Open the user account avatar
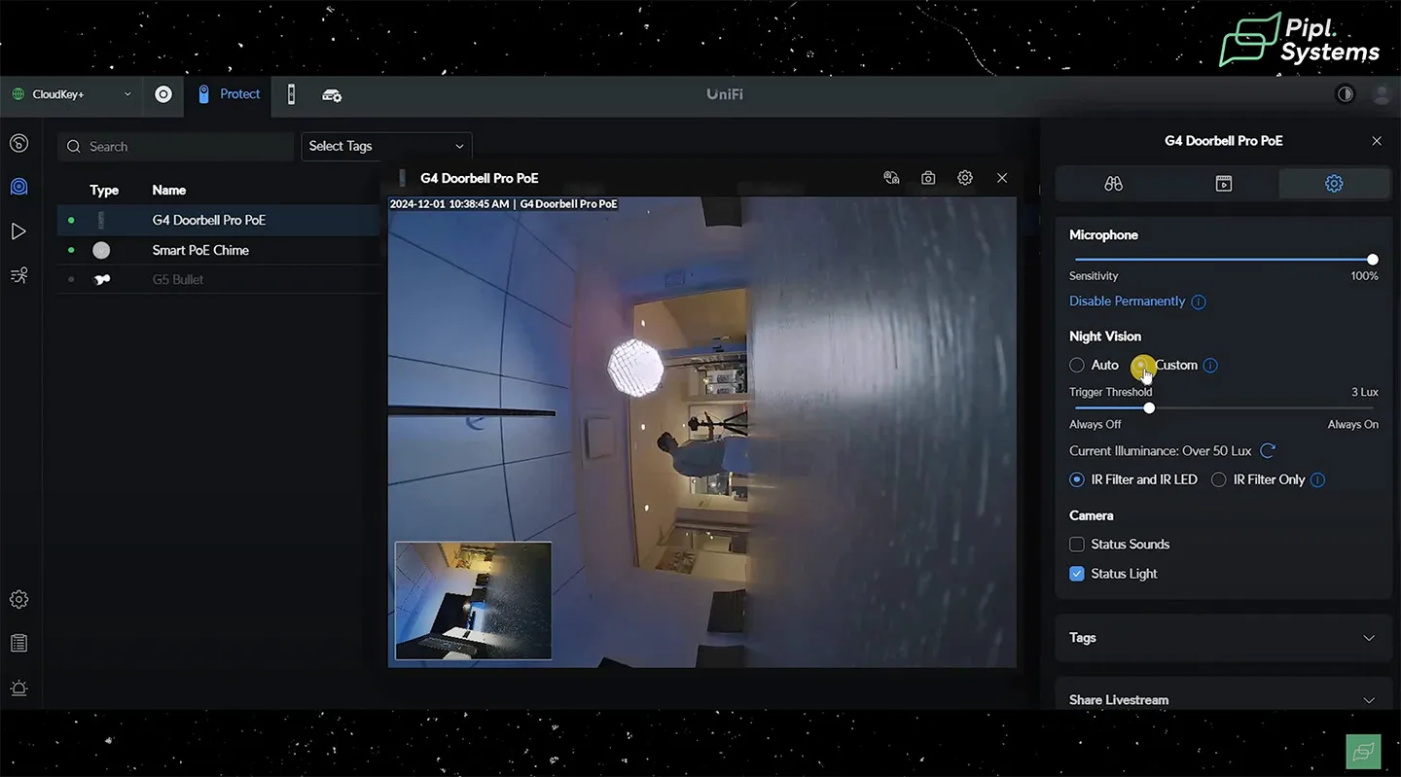This screenshot has height=777, width=1401. click(x=1382, y=94)
